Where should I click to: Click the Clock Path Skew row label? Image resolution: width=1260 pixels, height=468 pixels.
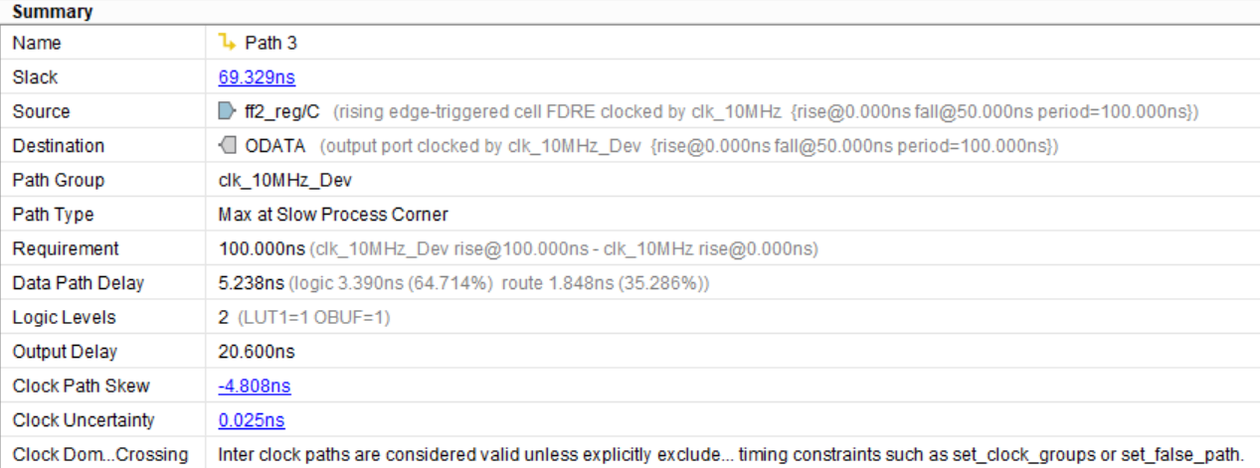[x=68, y=386]
